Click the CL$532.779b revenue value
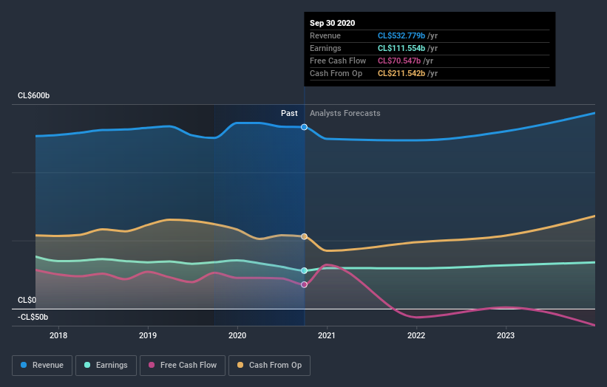 point(401,35)
